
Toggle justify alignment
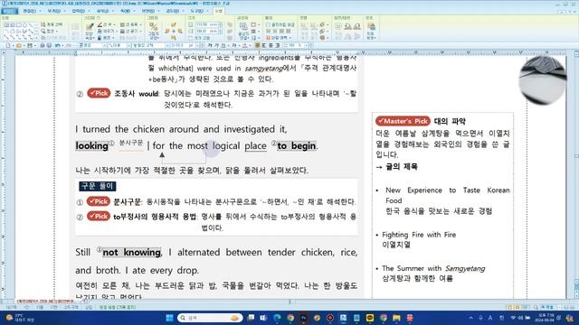[x=257, y=46]
